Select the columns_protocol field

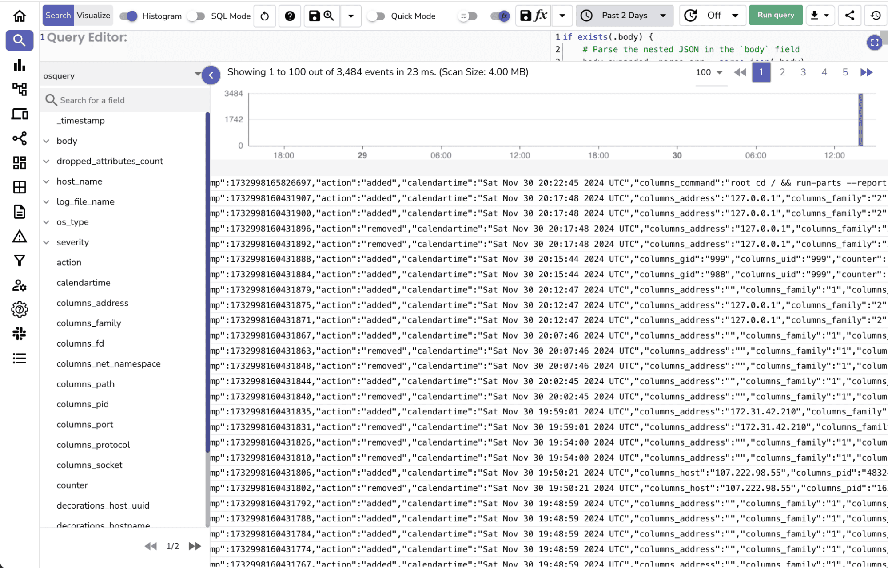(93, 445)
